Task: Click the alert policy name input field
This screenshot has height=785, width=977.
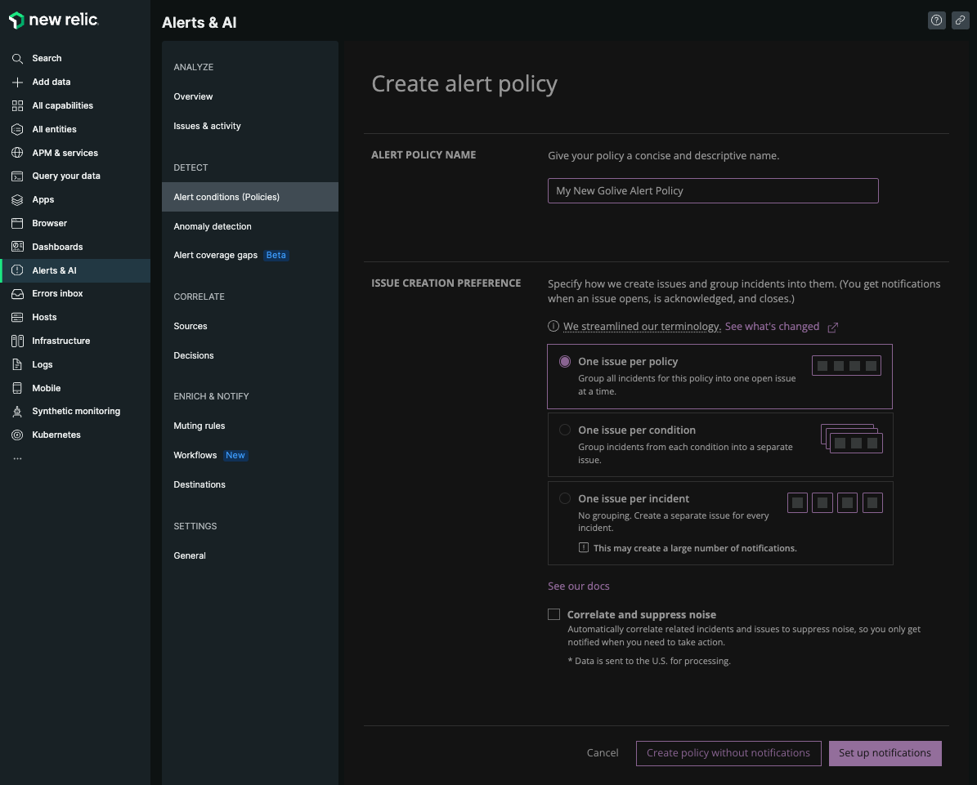Action: click(712, 191)
